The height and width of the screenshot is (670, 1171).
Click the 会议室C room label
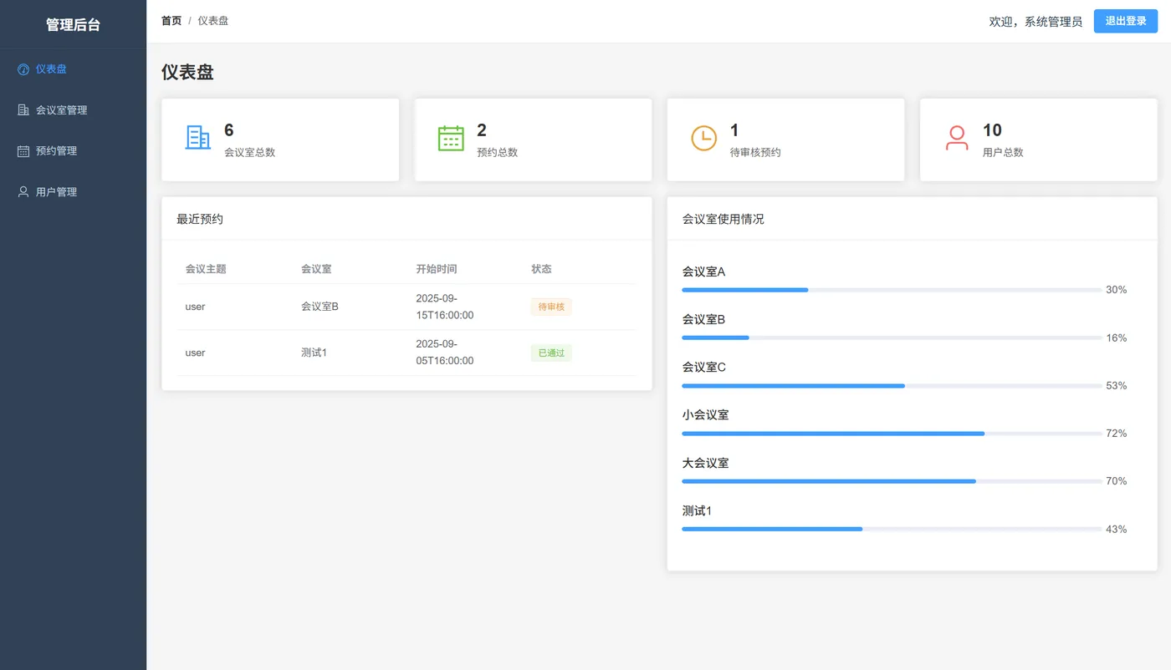703,367
